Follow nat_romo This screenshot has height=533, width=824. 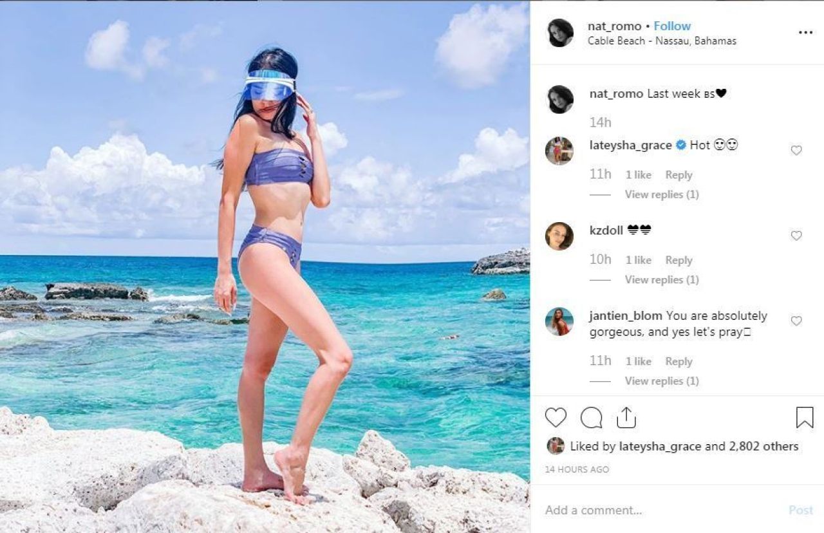672,26
